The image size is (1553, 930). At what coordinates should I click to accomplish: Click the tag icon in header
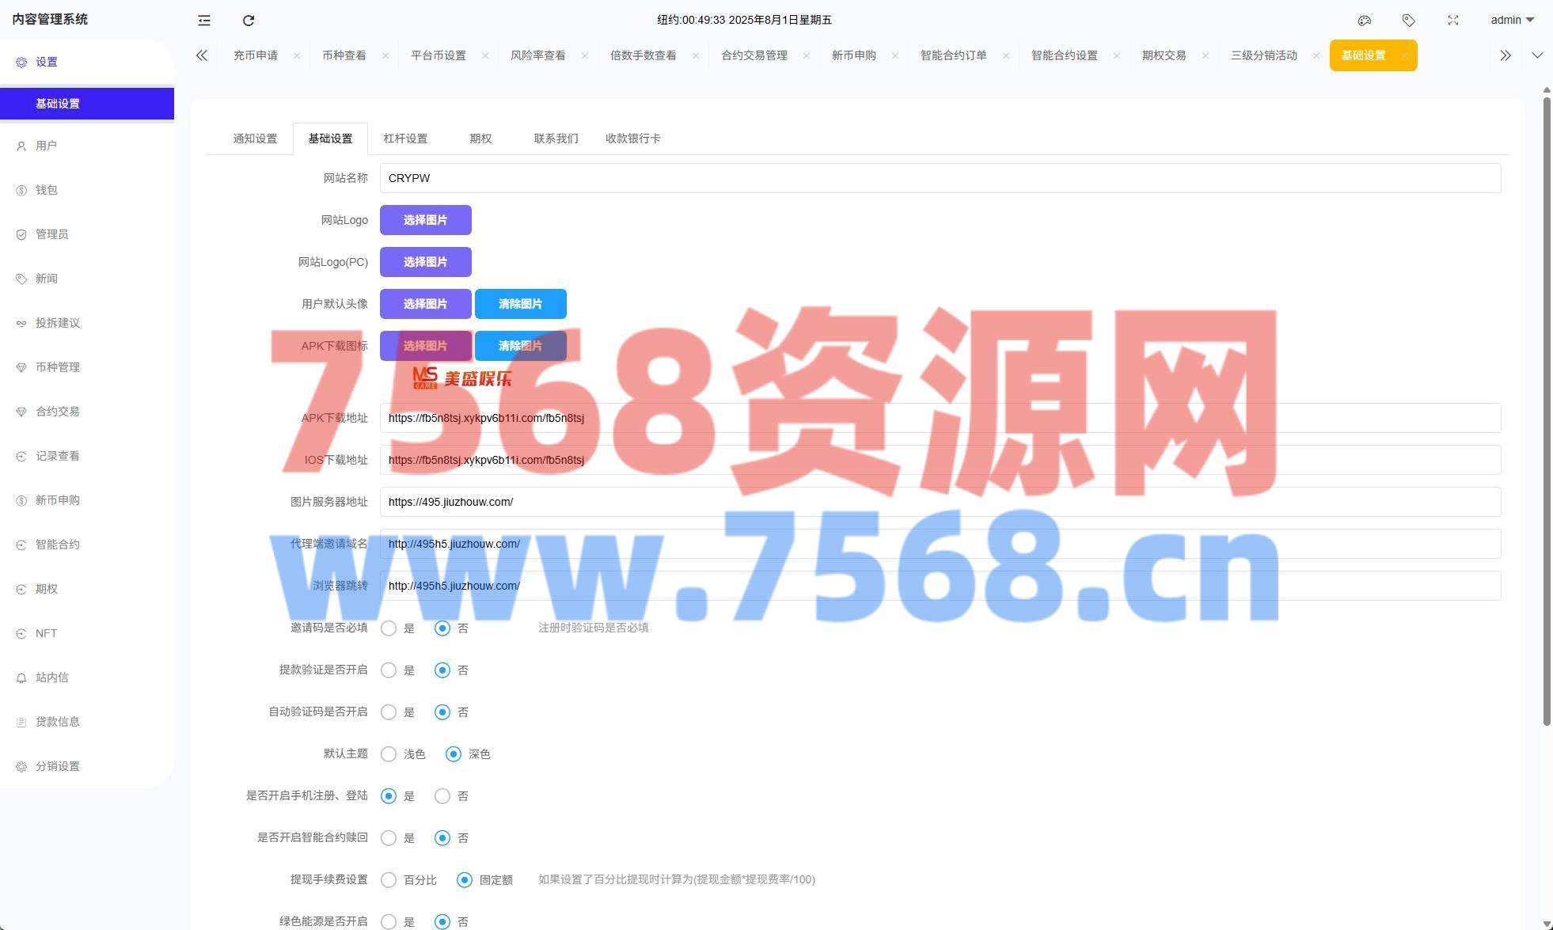(x=1408, y=21)
